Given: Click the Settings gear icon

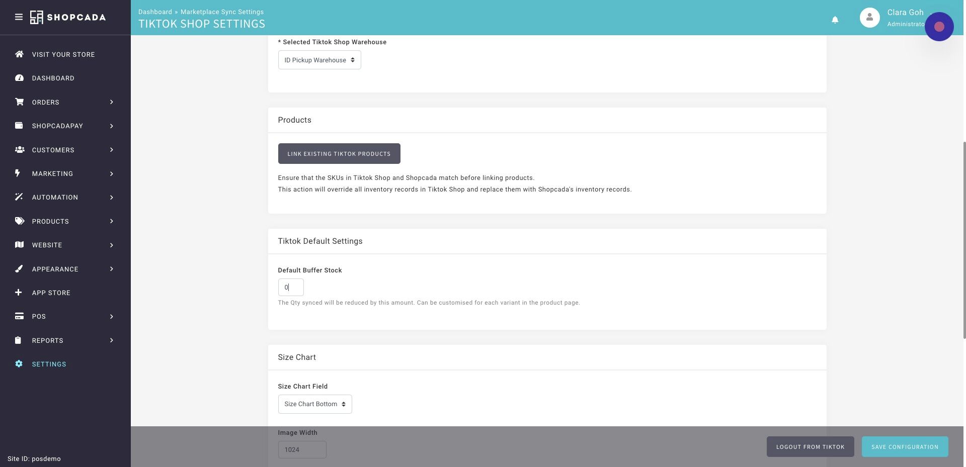Looking at the screenshot, I should coord(19,364).
